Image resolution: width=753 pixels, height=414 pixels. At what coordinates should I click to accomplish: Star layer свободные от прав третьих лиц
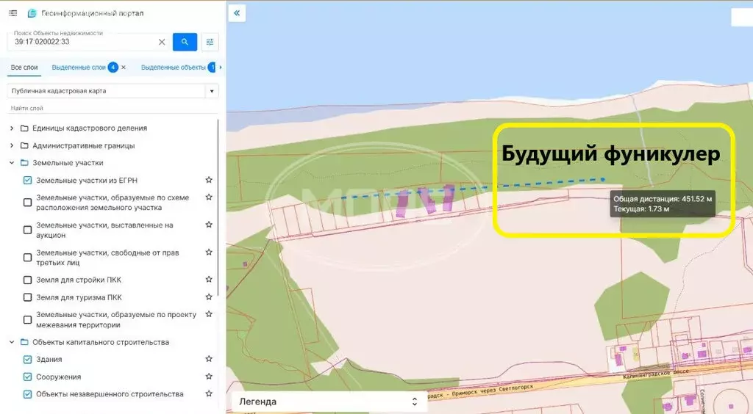(x=209, y=252)
